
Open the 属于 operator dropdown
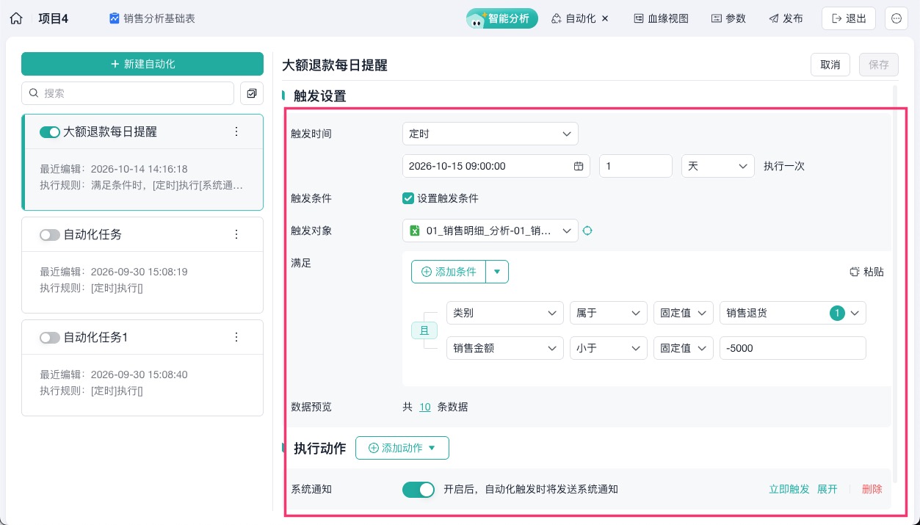pyautogui.click(x=609, y=313)
